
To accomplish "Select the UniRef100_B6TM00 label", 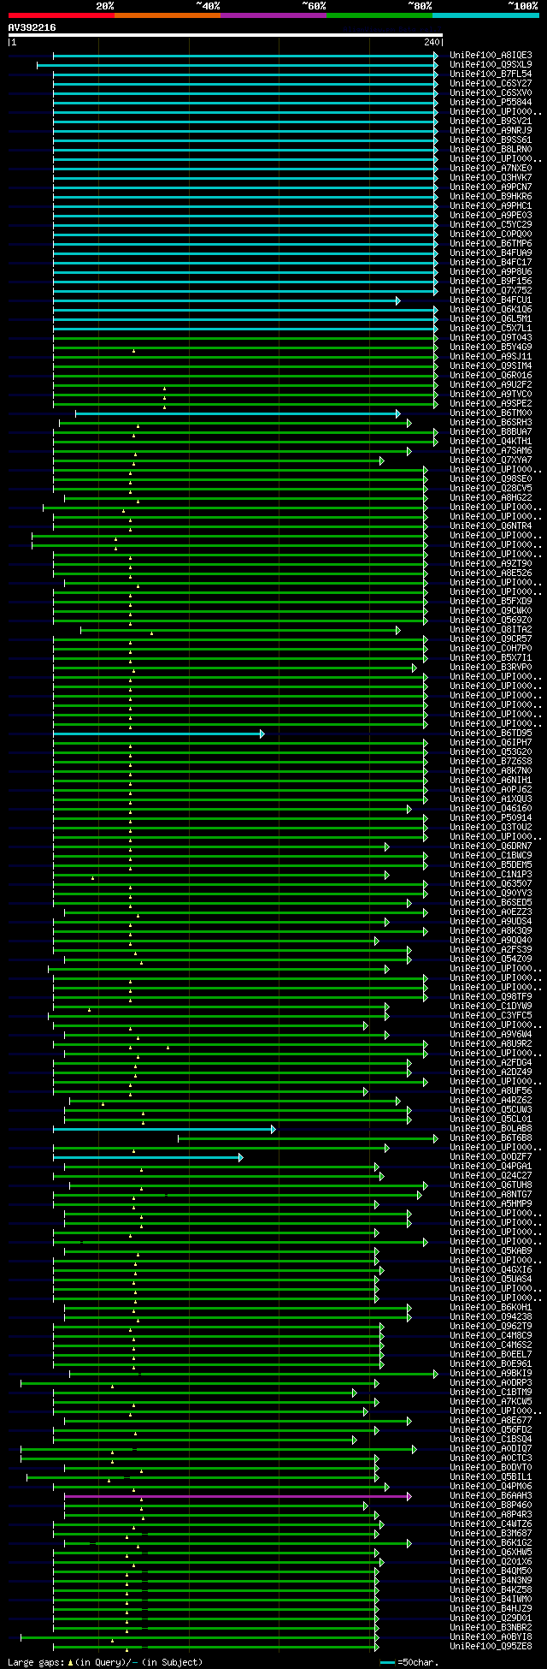I will coord(491,413).
